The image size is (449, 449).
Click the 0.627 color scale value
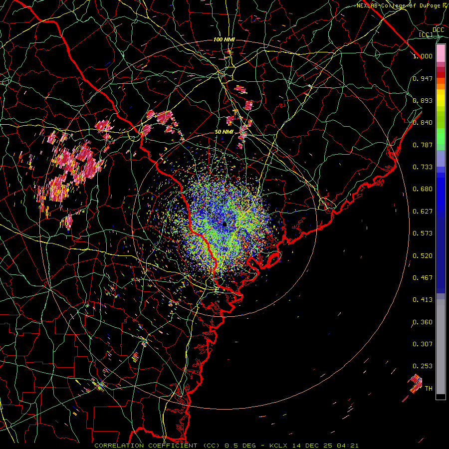[x=423, y=212]
